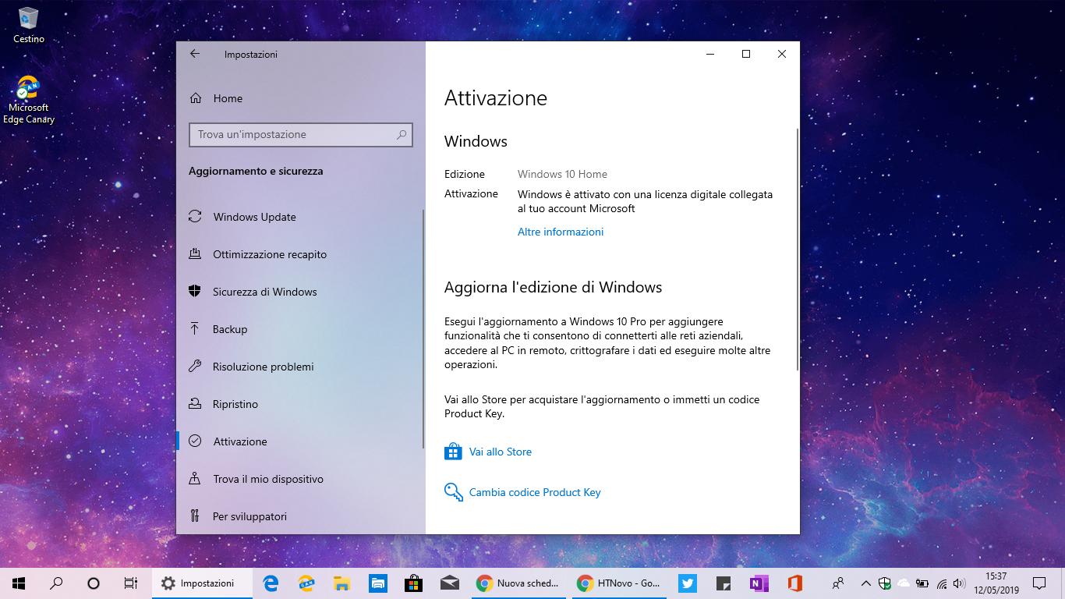Viewport: 1065px width, 599px height.
Task: Click the Trova un'impostazione search field
Action: (x=300, y=134)
